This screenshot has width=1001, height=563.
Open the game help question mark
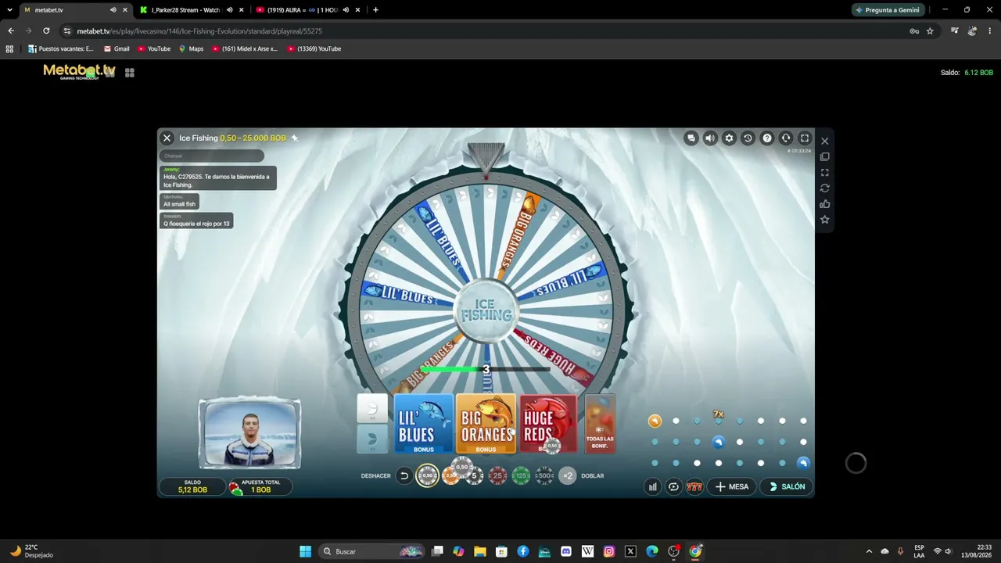click(767, 138)
